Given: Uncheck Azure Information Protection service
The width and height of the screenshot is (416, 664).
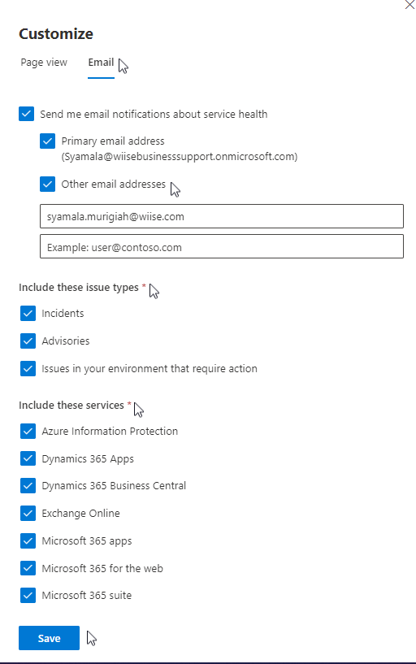Looking at the screenshot, I should point(28,431).
